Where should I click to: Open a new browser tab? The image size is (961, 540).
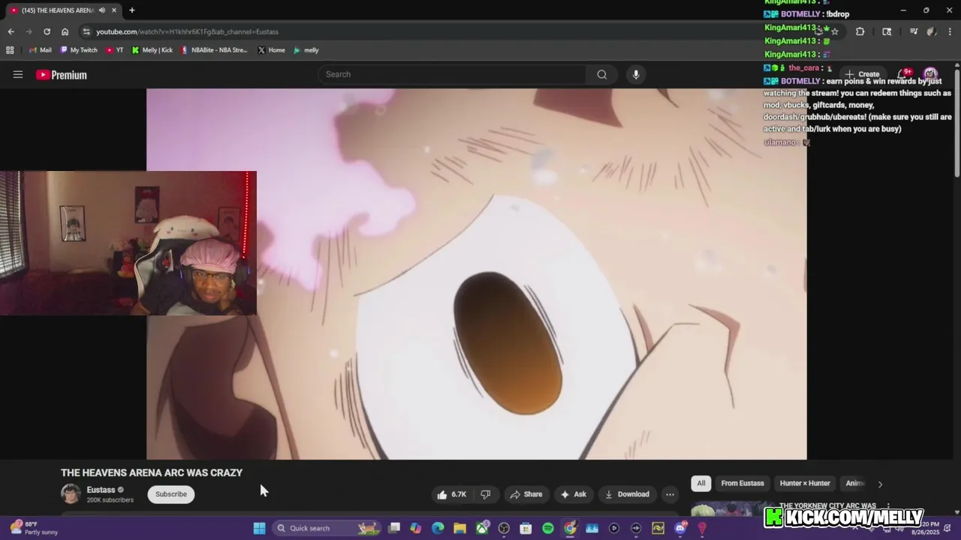(131, 10)
